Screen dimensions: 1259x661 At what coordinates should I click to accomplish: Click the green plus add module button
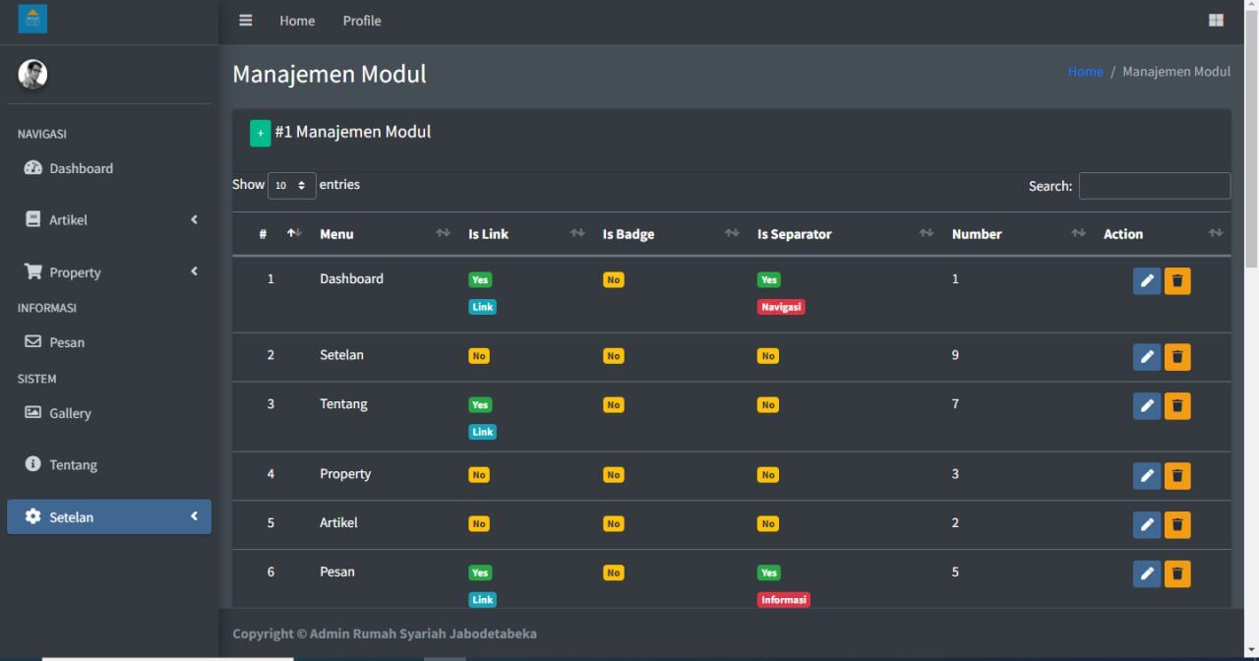(x=260, y=133)
